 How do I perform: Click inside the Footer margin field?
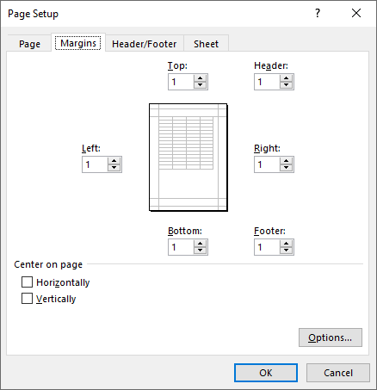(x=268, y=247)
